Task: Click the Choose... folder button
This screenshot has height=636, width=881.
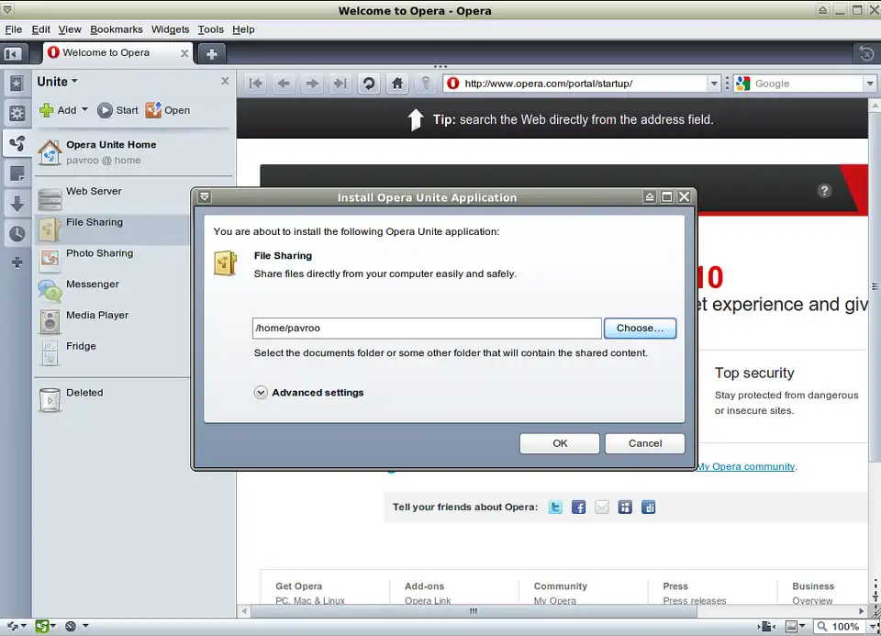Action: [x=640, y=328]
